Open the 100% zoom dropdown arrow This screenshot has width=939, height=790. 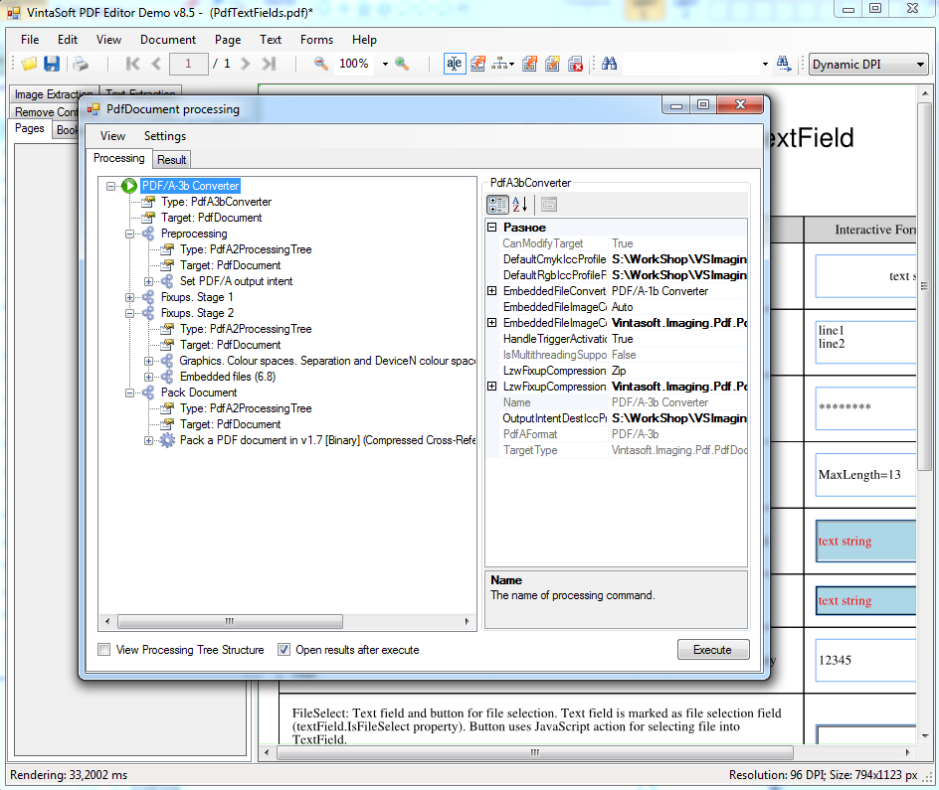[x=385, y=64]
